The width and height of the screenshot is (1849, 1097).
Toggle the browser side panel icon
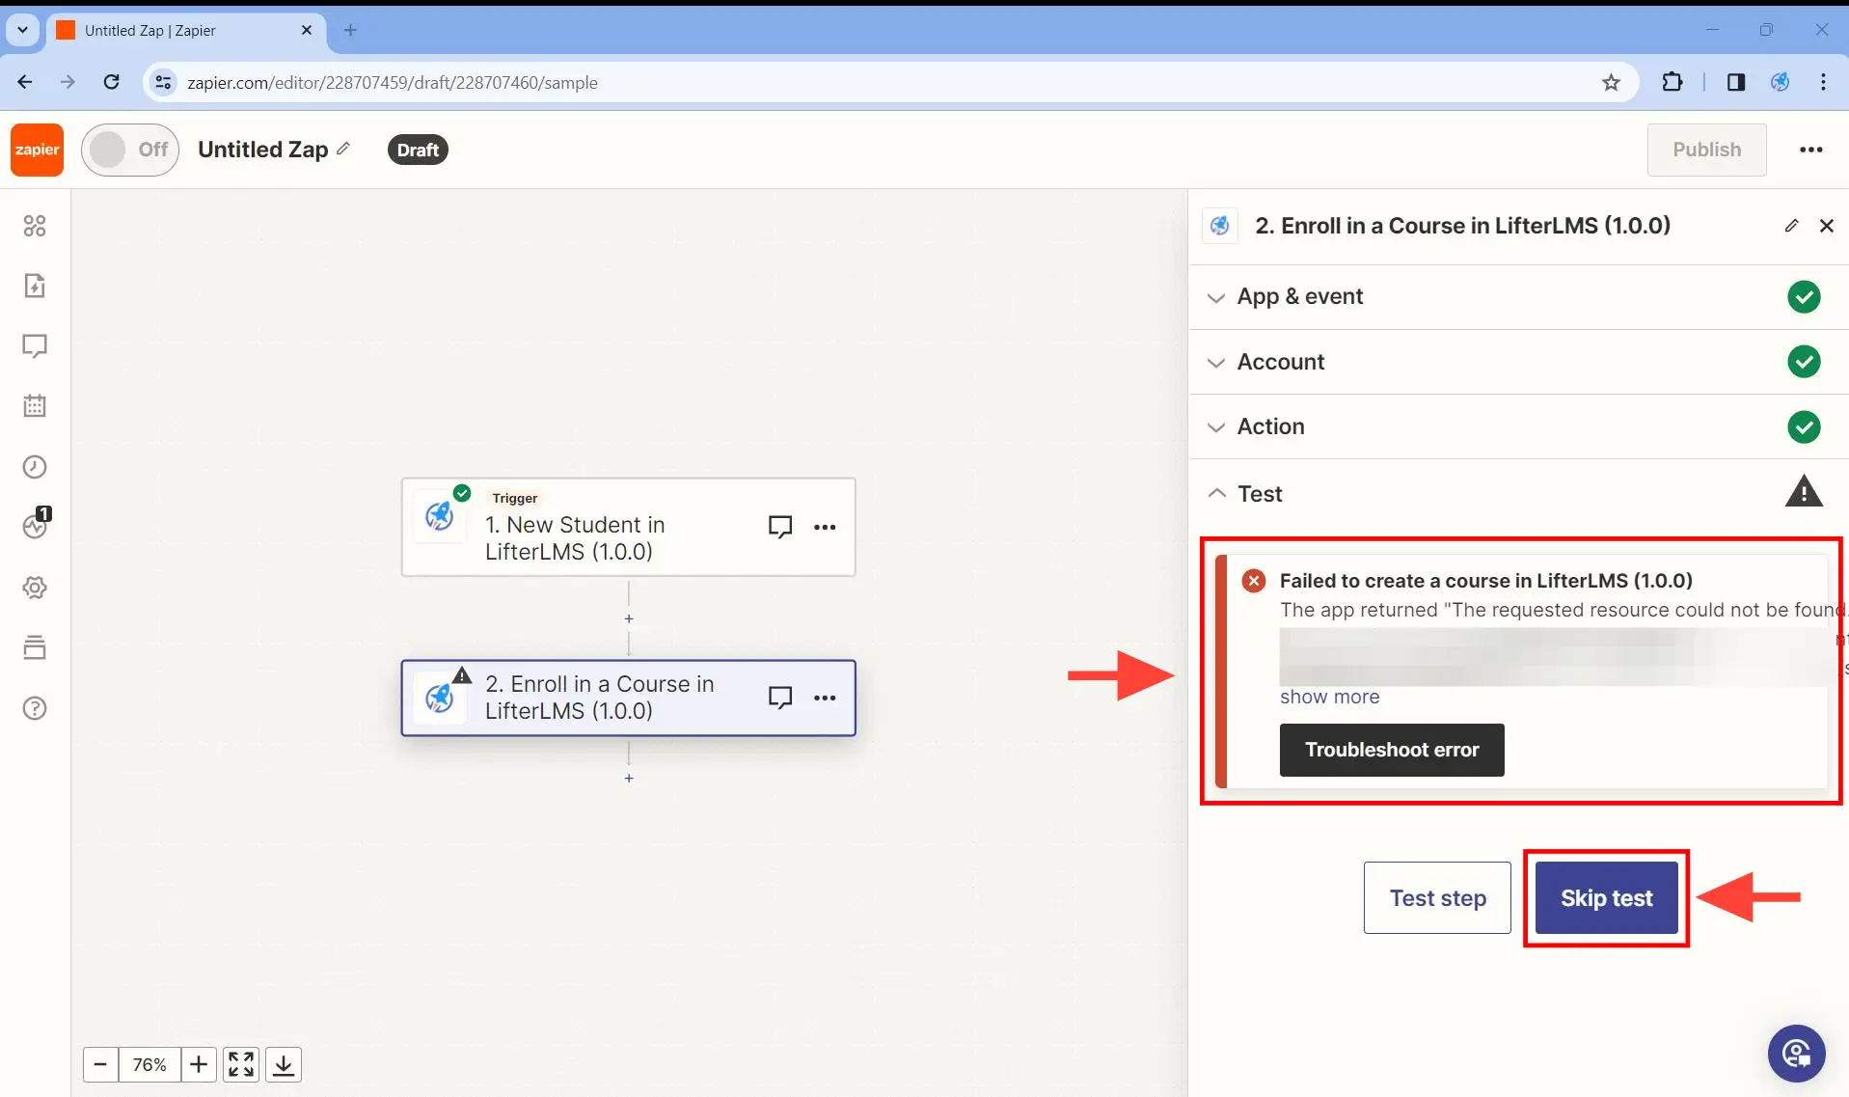1735,82
